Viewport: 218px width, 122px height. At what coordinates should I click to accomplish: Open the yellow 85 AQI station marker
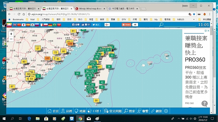(58, 59)
